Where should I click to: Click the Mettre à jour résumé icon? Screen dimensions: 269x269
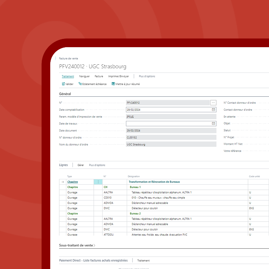[x=113, y=84]
